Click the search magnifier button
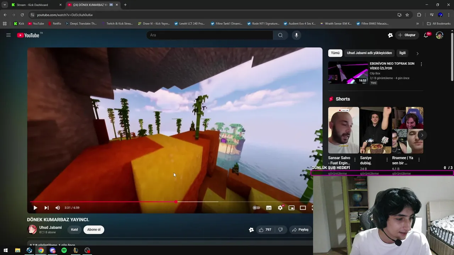This screenshot has width=454, height=255. tap(280, 35)
